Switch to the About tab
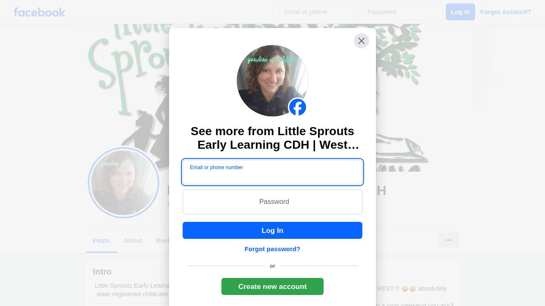This screenshot has width=545, height=306. coord(133,241)
